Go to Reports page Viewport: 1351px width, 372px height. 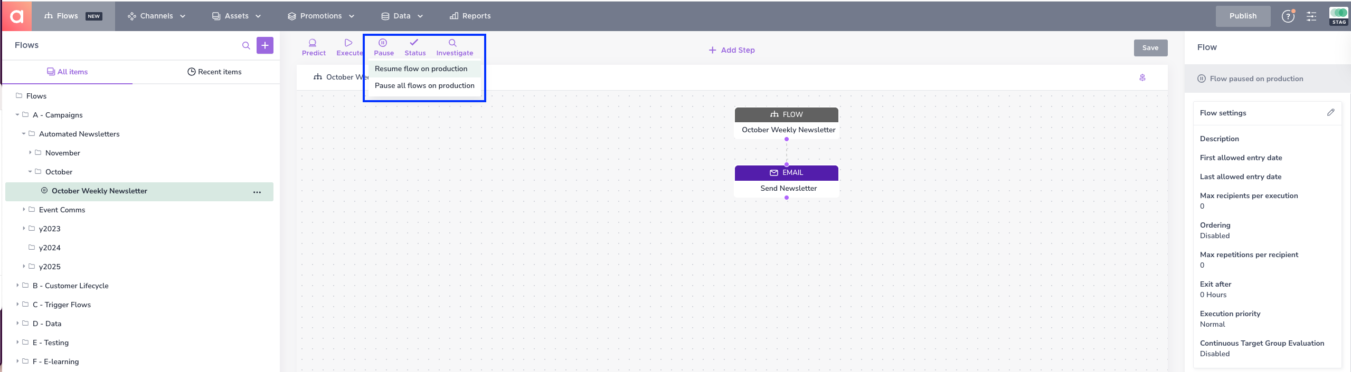tap(470, 16)
